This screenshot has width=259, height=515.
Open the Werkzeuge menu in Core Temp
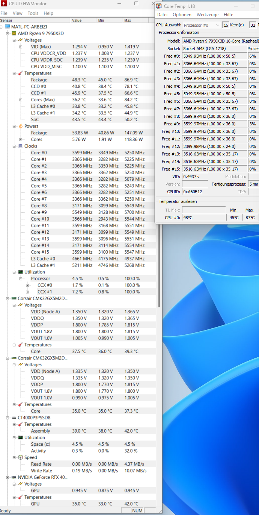coord(208,15)
